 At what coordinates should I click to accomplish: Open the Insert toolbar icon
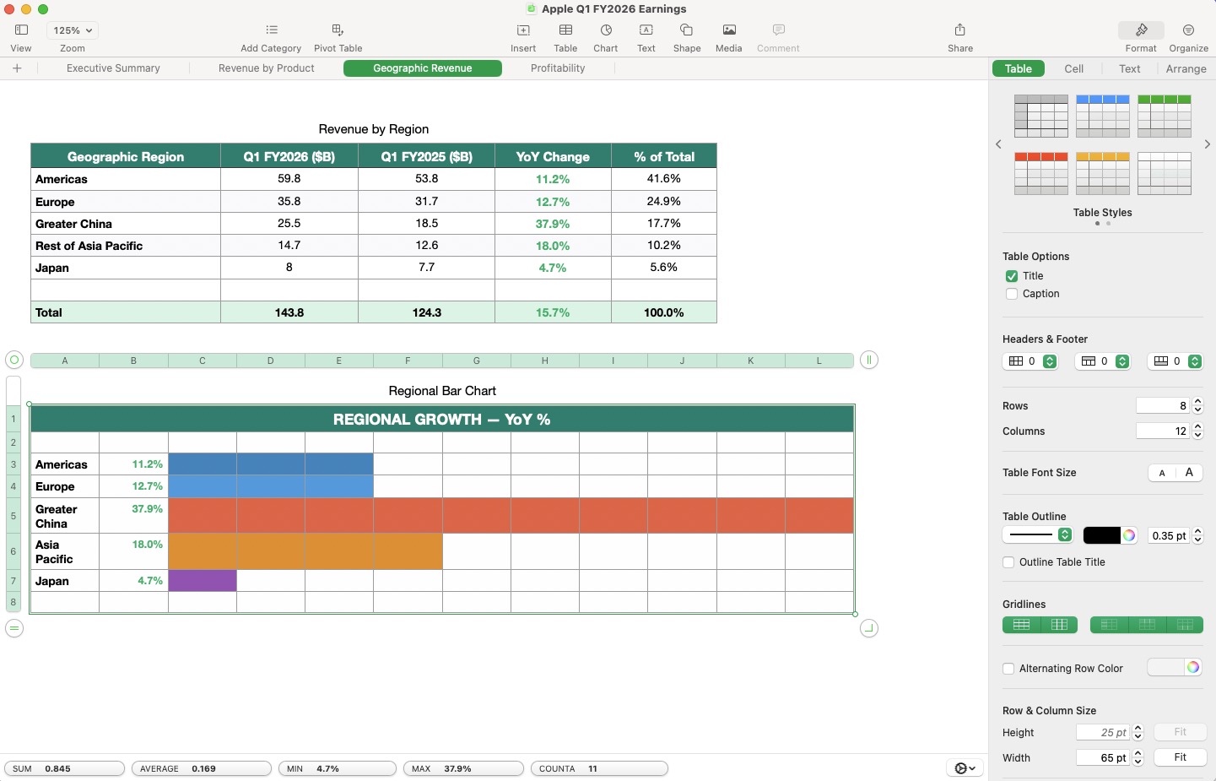click(523, 30)
